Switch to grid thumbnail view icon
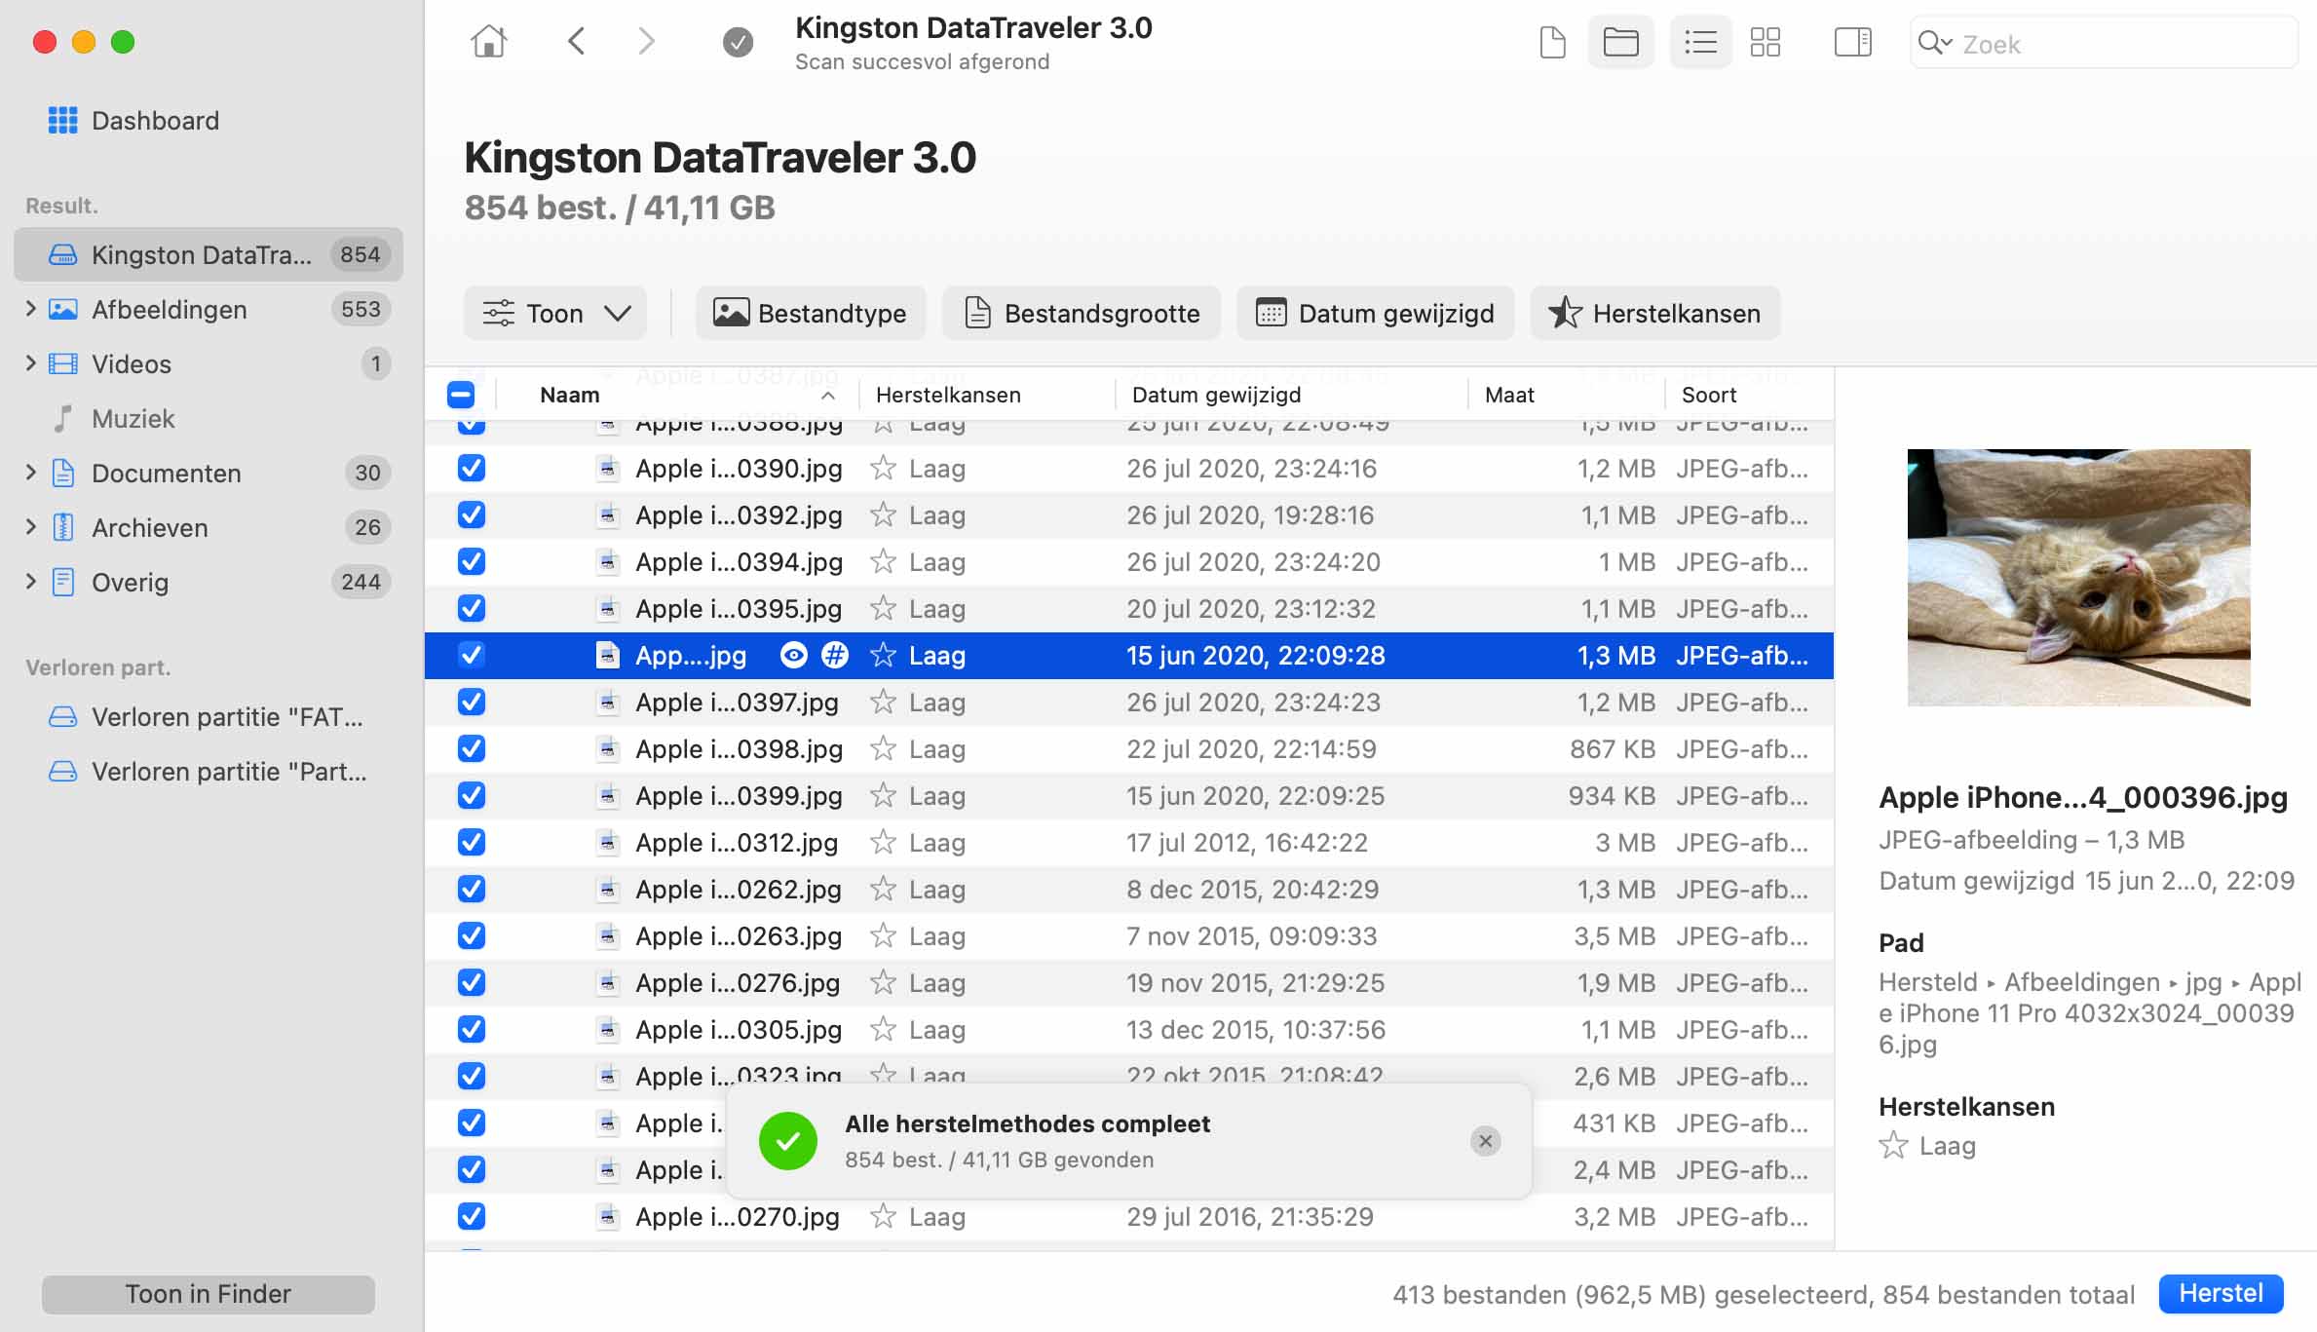Image resolution: width=2317 pixels, height=1332 pixels. 1765,42
